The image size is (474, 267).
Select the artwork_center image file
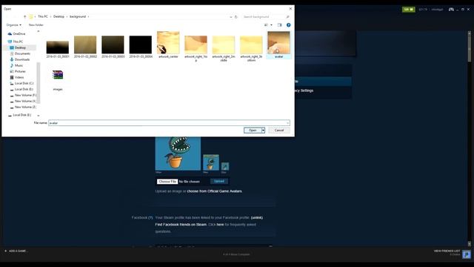coord(168,44)
